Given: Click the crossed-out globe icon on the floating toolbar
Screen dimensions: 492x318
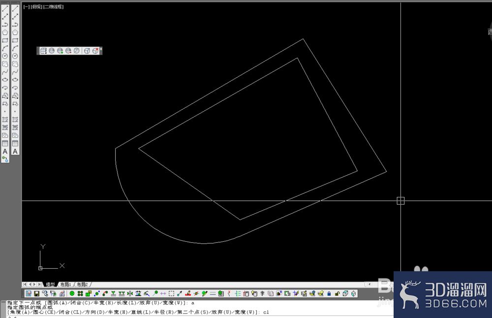Looking at the screenshot, I should point(76,51).
